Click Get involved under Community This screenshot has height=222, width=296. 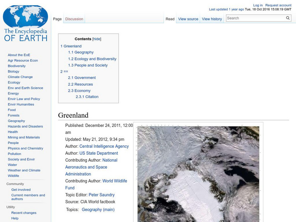21,189
